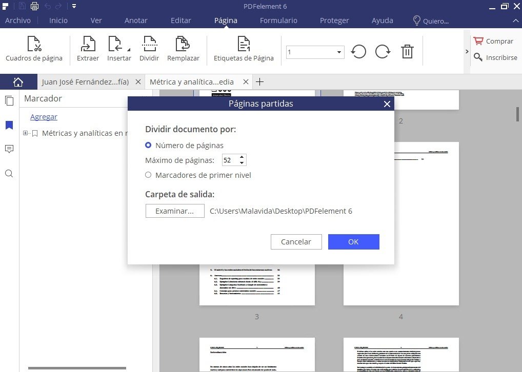522x372 pixels.
Task: Click the Agregar bookmark link
Action: point(44,117)
